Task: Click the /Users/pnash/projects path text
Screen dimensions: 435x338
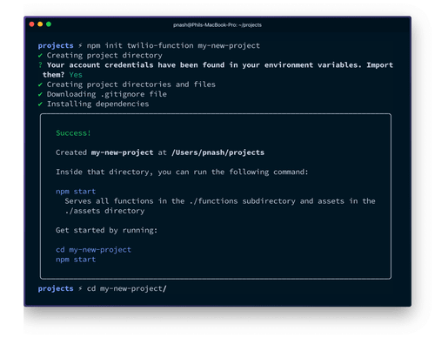Action: [217, 152]
